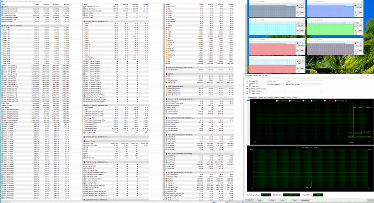The width and height of the screenshot is (374, 203).
Task: Toggle the CPU Clock (MHz) legend checkbox on the graph
Action: point(277,101)
